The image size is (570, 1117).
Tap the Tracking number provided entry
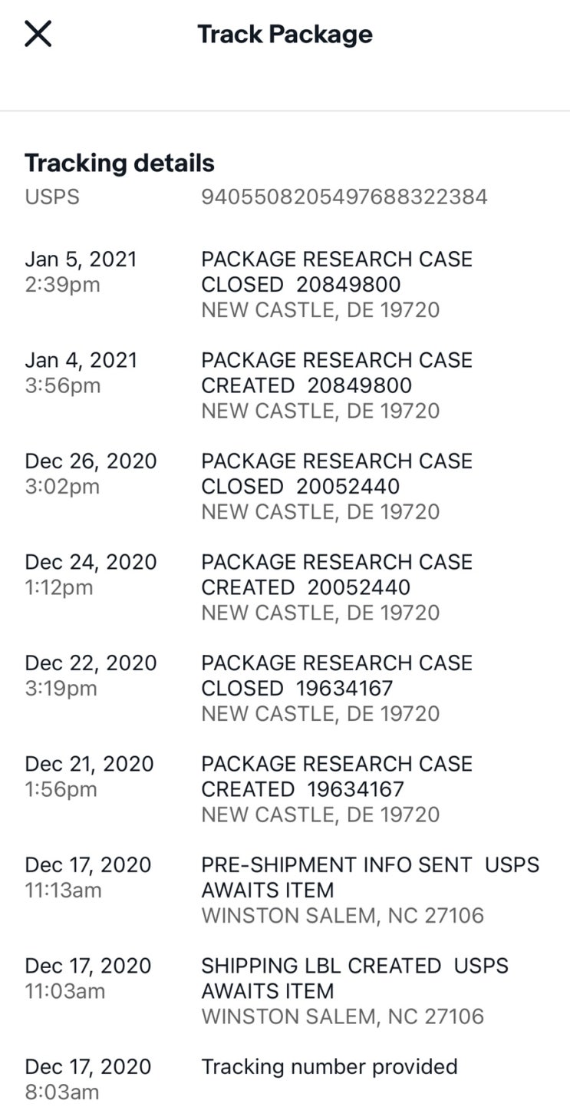[x=329, y=1066]
